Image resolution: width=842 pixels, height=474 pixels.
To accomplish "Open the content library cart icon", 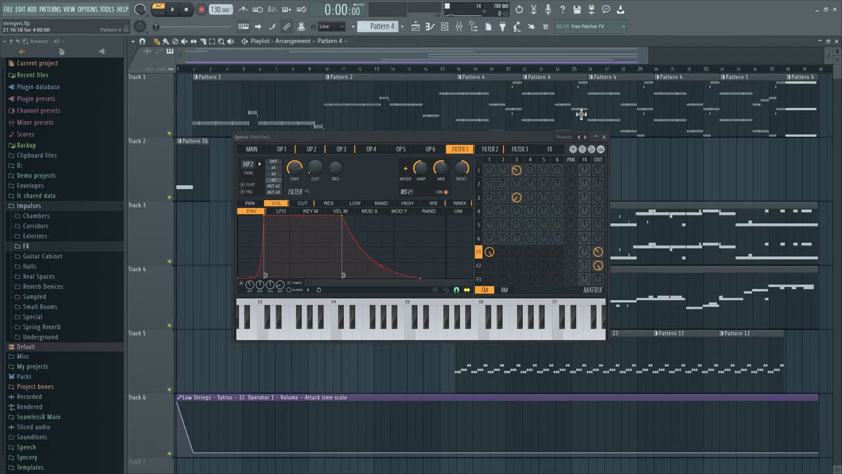I will (x=545, y=26).
